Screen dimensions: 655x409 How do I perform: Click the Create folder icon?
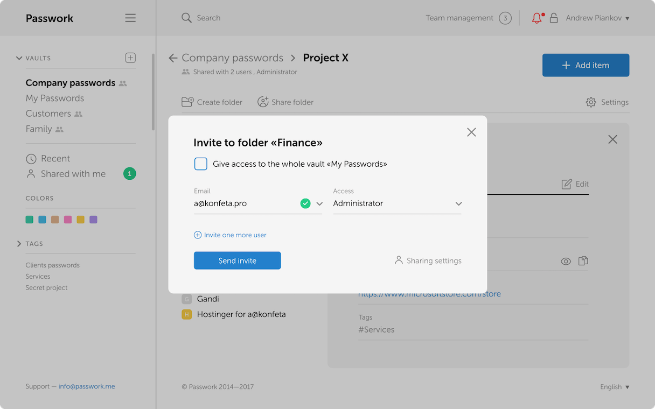point(187,102)
